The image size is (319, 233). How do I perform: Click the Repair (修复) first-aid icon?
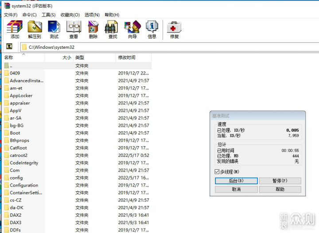coord(174,27)
